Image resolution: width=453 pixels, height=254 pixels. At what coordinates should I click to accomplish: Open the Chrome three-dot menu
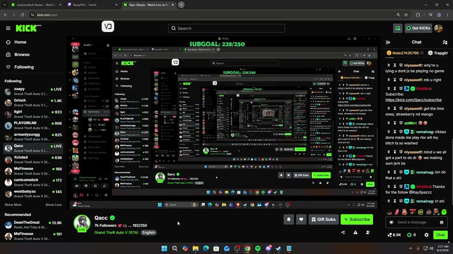coord(448,15)
